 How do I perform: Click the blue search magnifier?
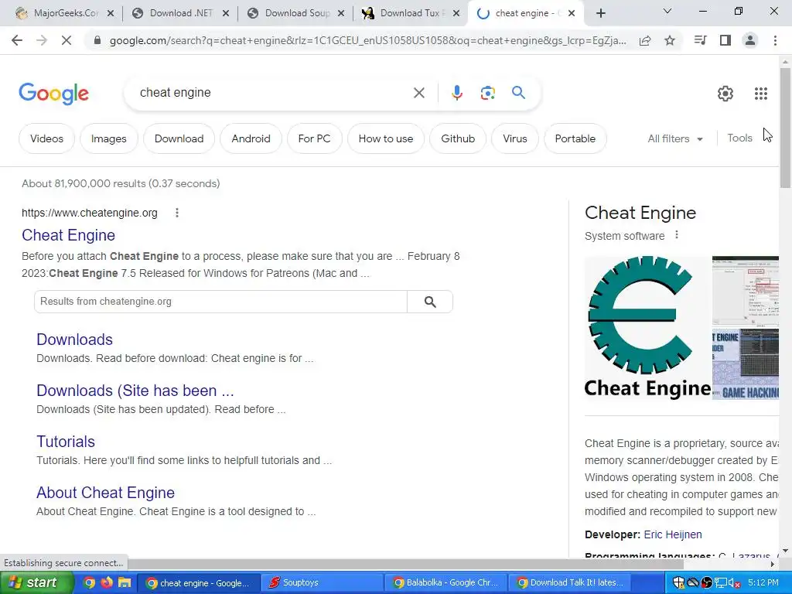[518, 93]
